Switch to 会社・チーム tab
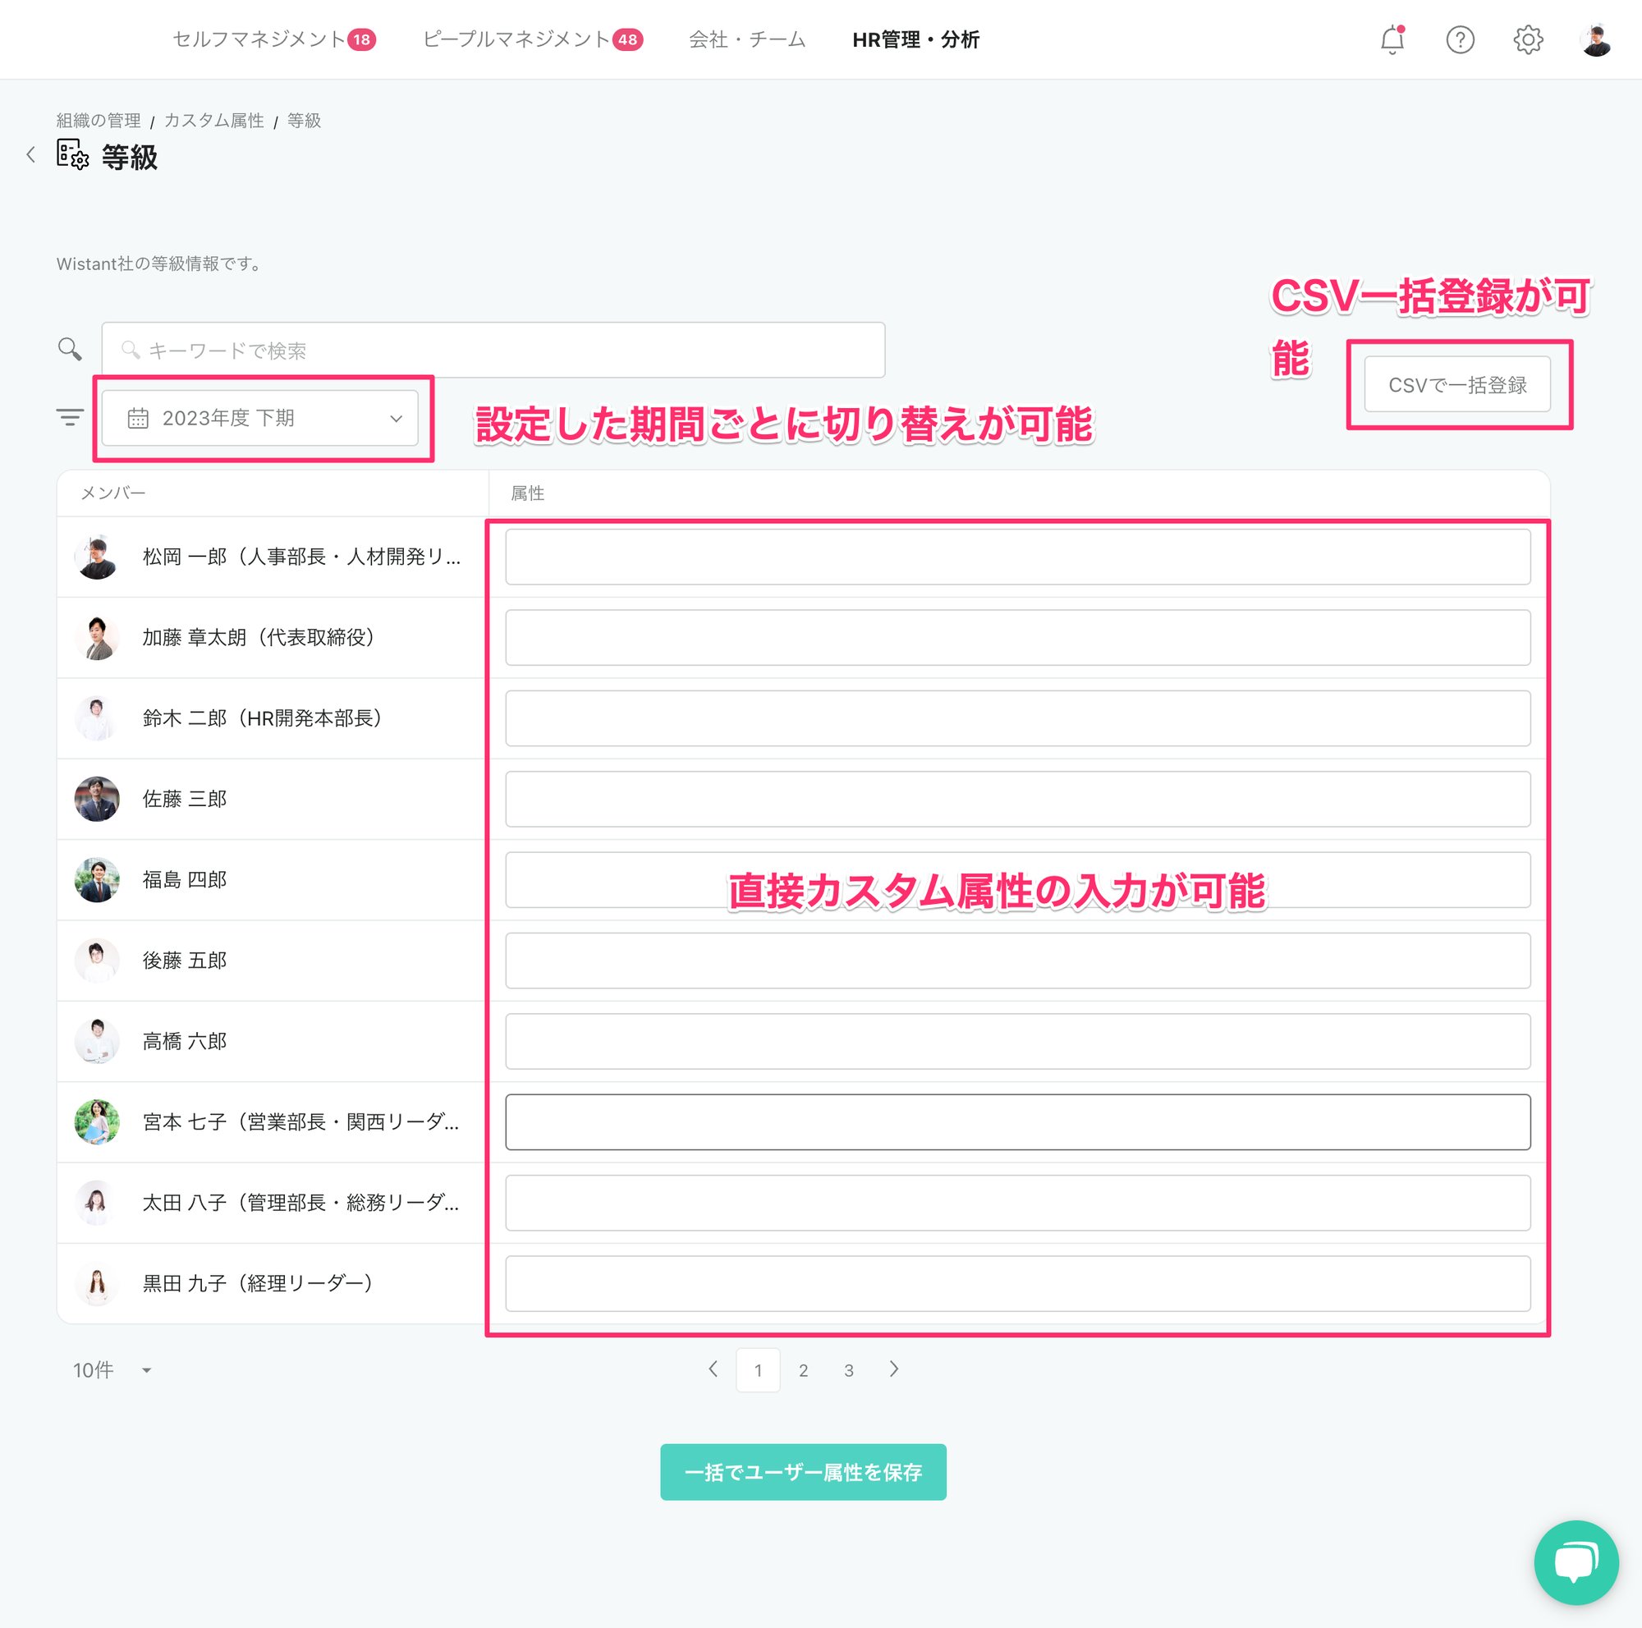Image resolution: width=1642 pixels, height=1628 pixels. tap(746, 40)
